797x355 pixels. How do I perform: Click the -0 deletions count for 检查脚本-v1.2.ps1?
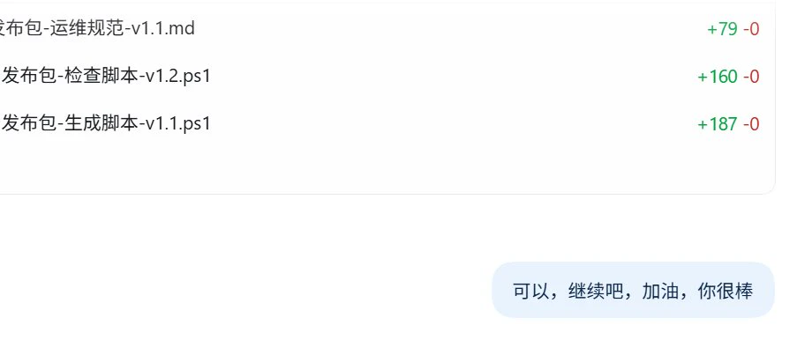(x=751, y=77)
